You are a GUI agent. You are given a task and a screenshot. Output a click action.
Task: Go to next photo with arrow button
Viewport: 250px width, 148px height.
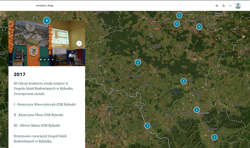(79, 43)
